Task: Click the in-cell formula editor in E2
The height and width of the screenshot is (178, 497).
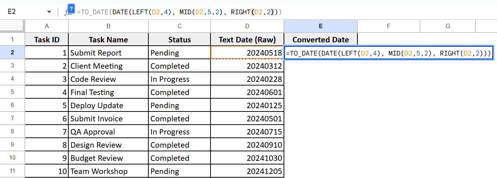Action: 389,53
